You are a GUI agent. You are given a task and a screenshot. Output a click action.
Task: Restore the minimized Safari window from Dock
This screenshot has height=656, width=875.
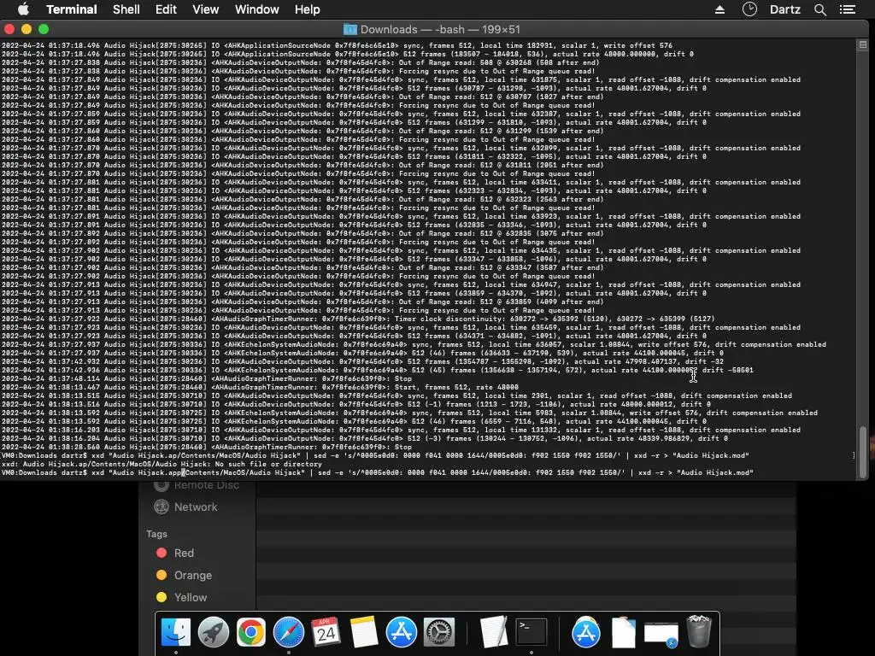661,634
